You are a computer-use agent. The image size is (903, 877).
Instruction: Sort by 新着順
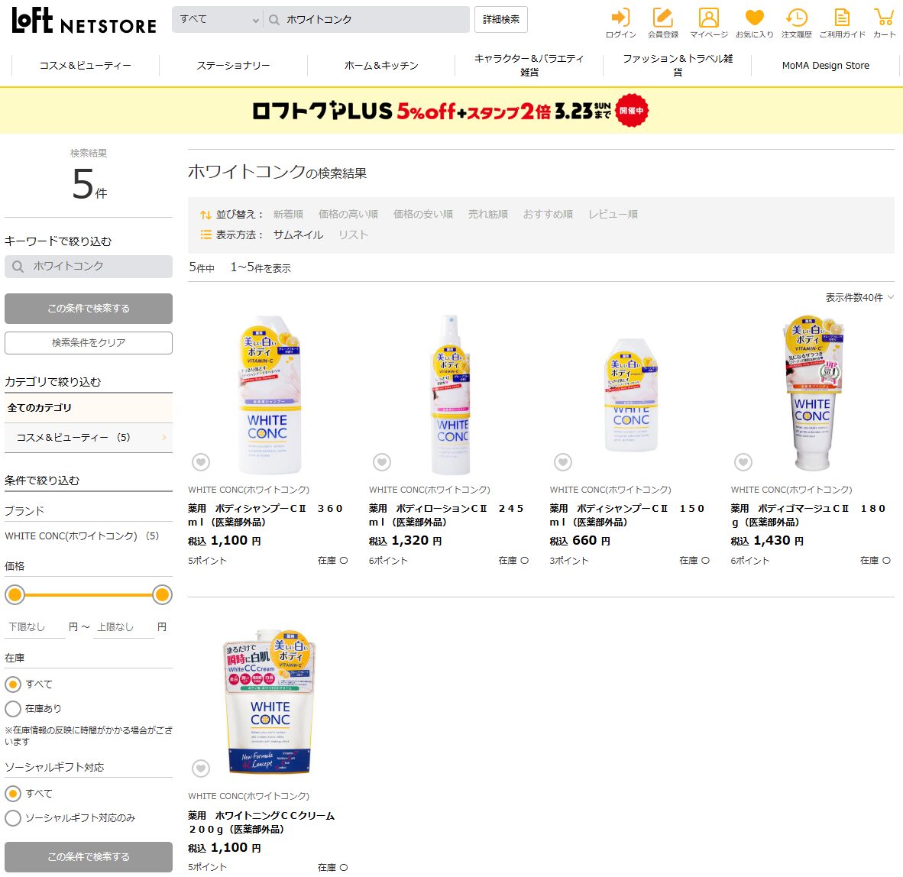[288, 214]
